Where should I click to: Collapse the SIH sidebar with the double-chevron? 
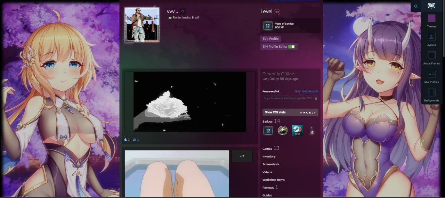pos(415,6)
